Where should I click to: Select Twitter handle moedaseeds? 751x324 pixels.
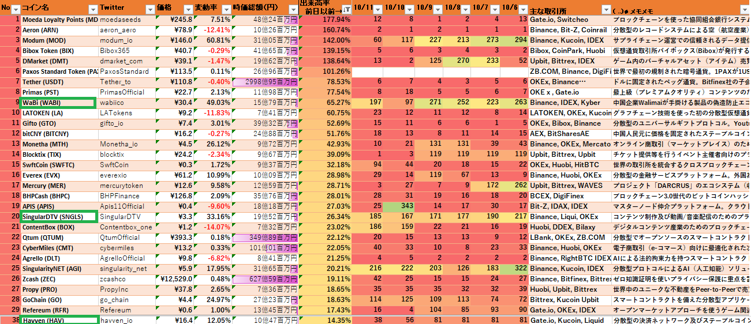tap(127, 20)
